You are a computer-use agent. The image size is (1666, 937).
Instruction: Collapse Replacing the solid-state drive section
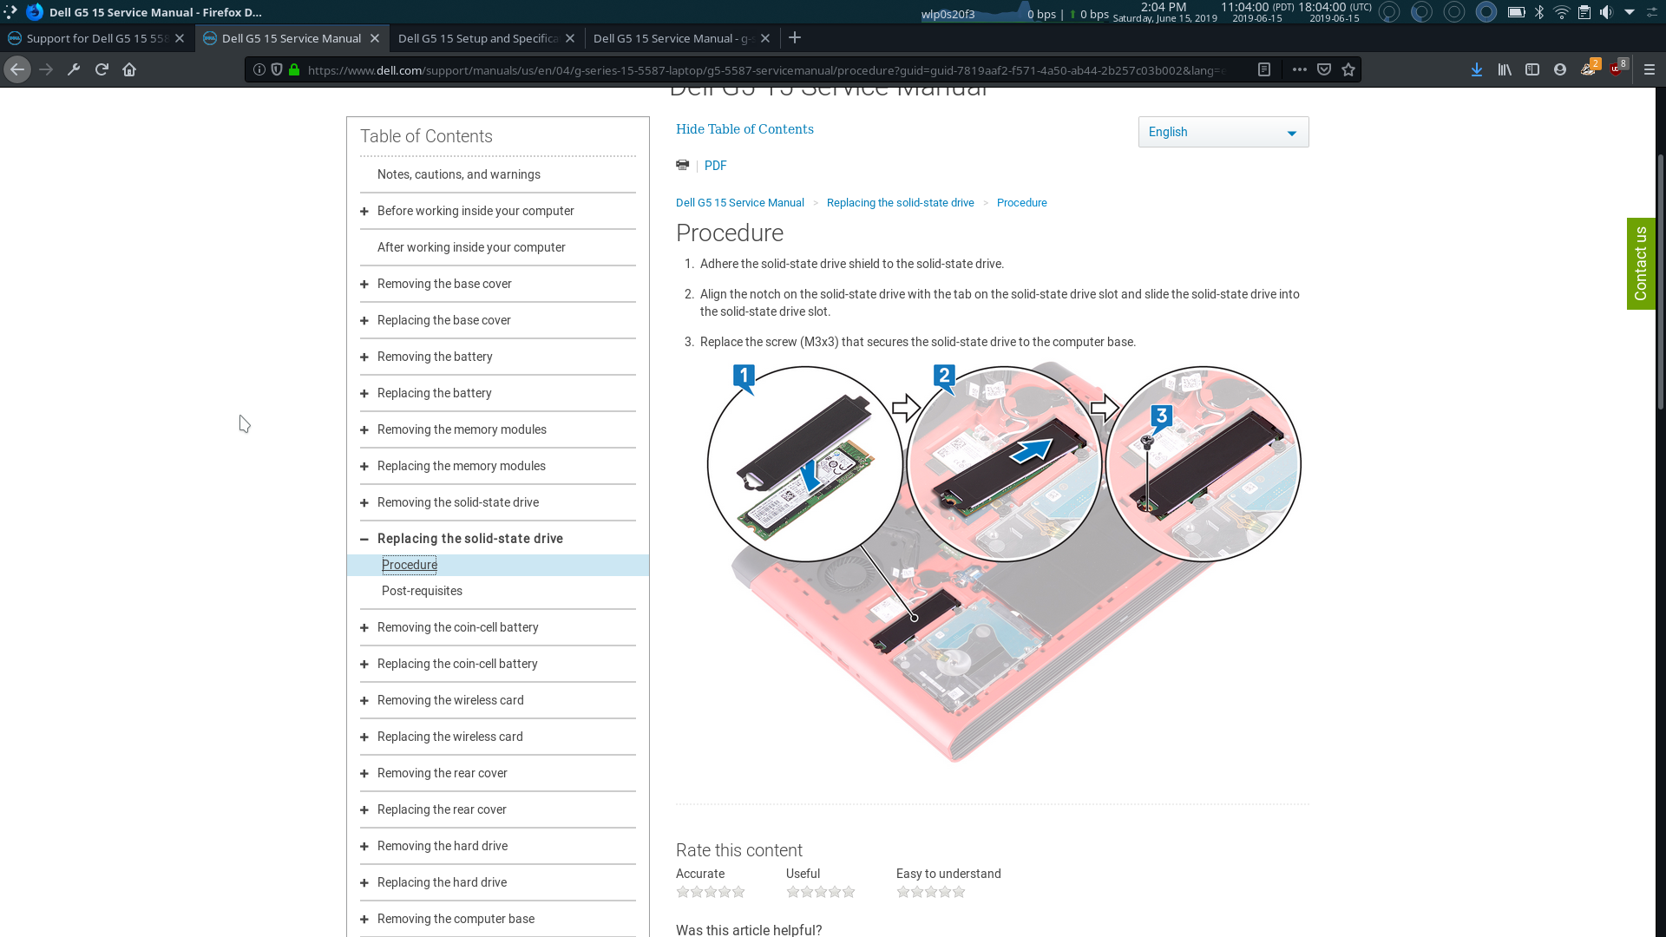tap(364, 539)
